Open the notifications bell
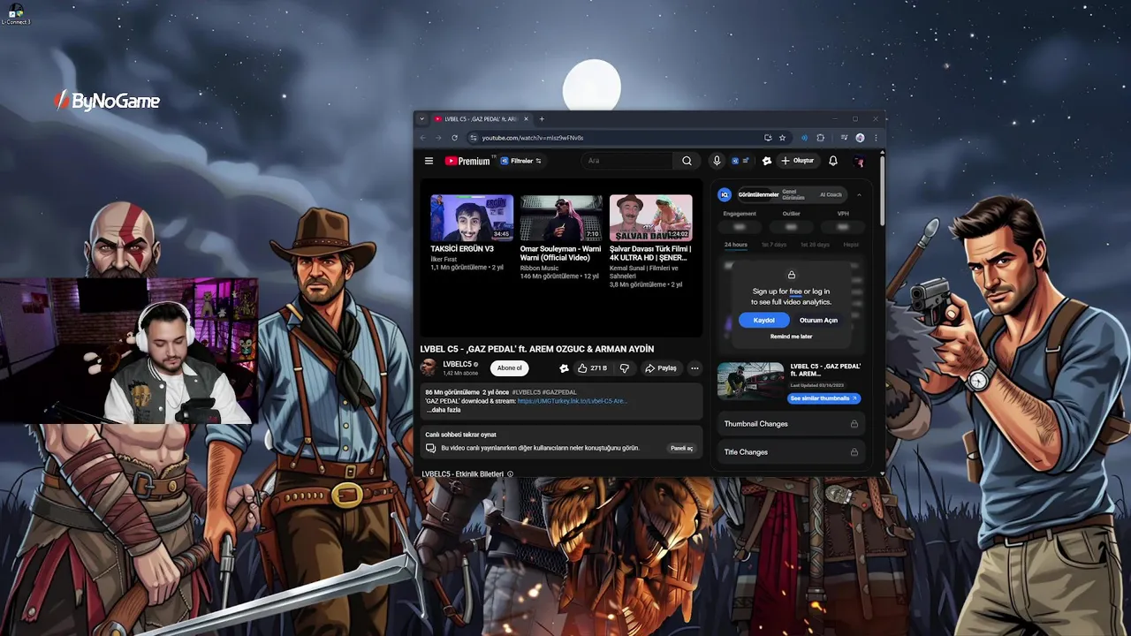1131x636 pixels. click(832, 161)
